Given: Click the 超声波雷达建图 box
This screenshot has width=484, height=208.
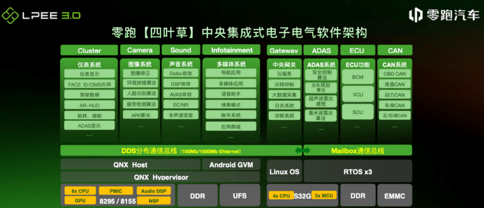Looking at the screenshot, I should click(321, 101).
